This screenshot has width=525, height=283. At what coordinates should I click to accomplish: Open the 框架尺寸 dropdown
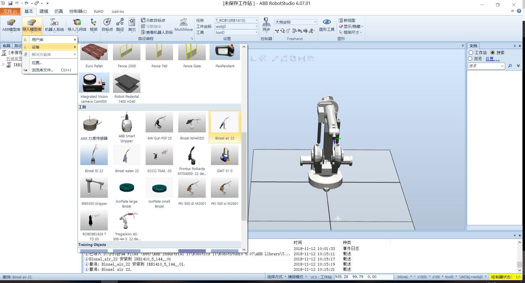(x=351, y=32)
